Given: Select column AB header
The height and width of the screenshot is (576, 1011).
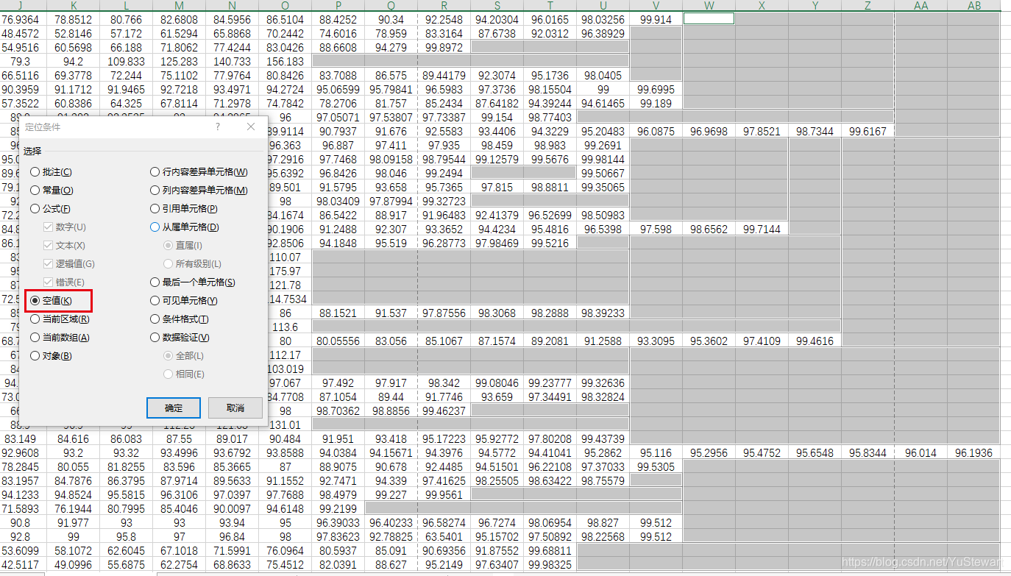Looking at the screenshot, I should click(x=974, y=6).
